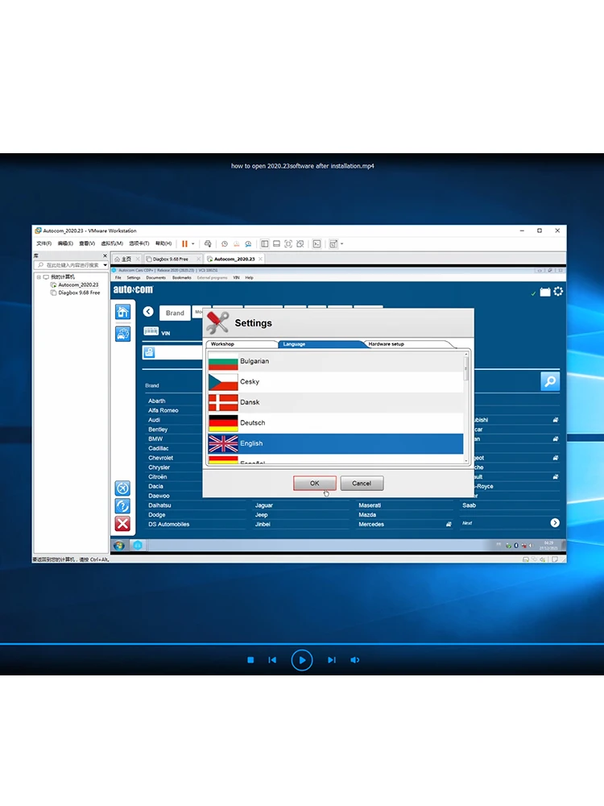Image resolution: width=604 pixels, height=806 pixels.
Task: Switch to the Diagbox 9.68 Free VM tab
Action: click(x=173, y=259)
